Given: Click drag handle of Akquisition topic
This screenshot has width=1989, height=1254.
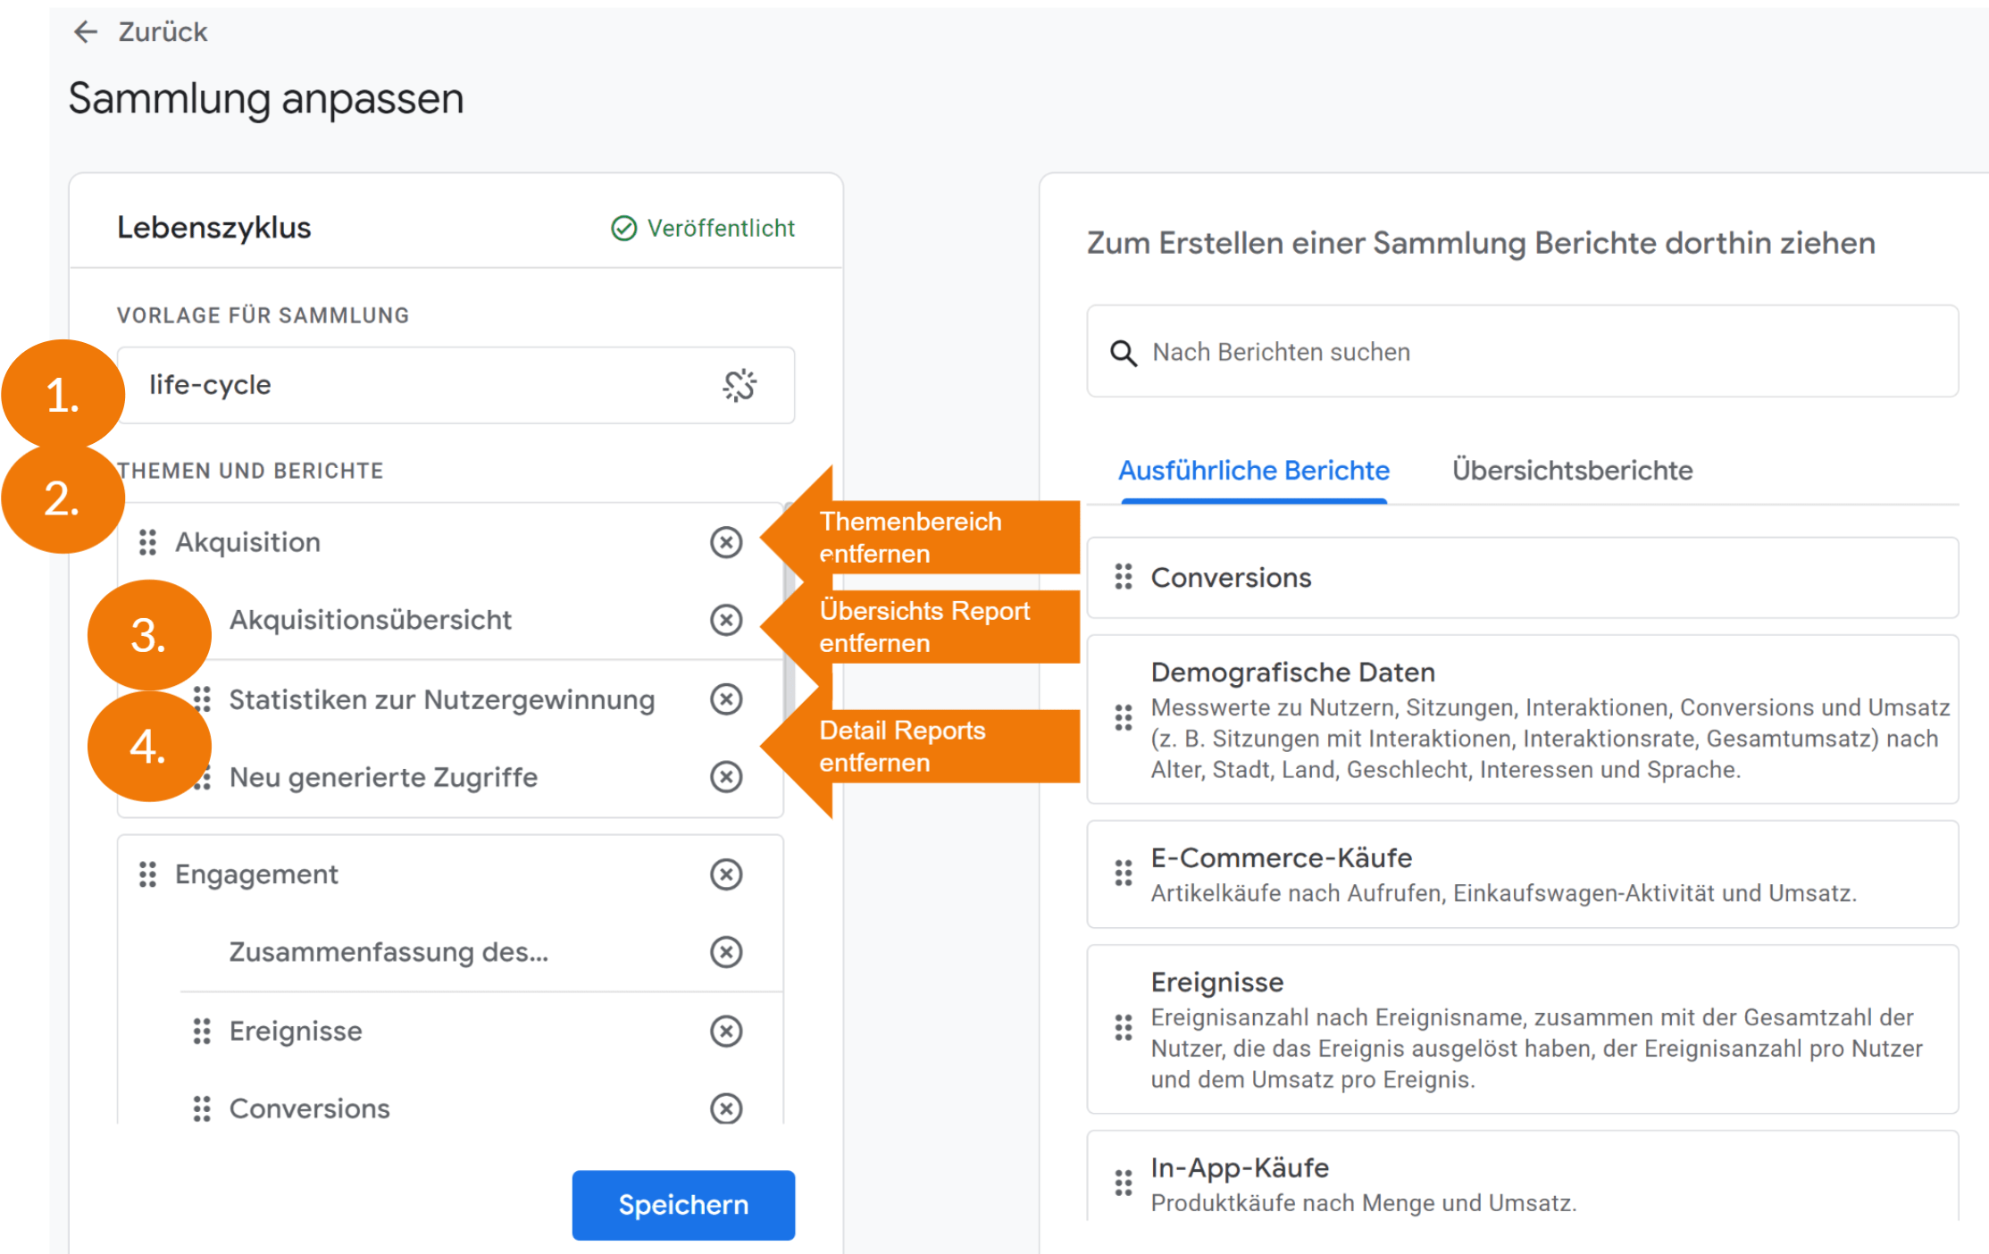Looking at the screenshot, I should click(x=148, y=542).
